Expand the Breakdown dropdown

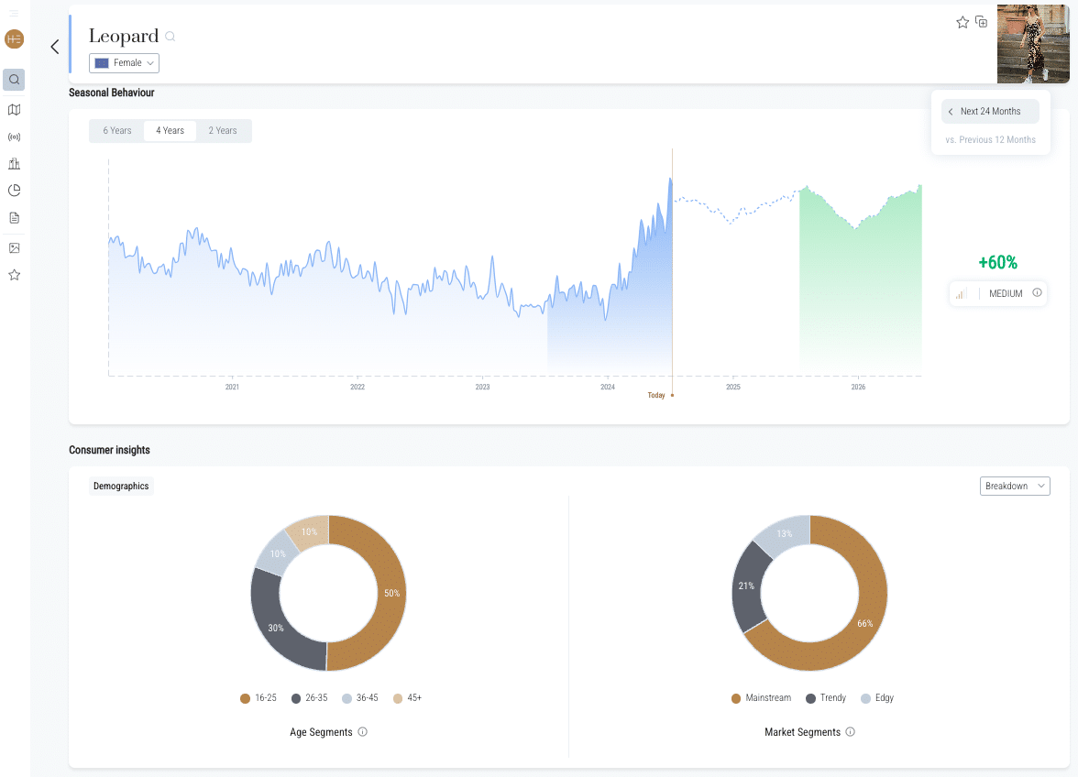pos(1014,486)
